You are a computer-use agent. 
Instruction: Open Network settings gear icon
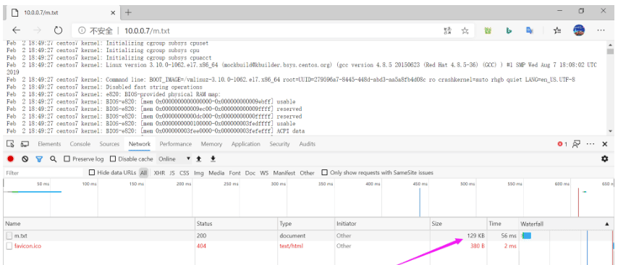604,159
